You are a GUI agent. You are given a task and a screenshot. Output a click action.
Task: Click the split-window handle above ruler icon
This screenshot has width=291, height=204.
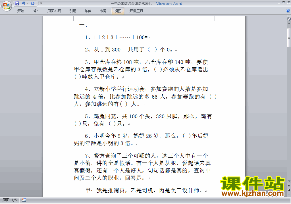(289, 16)
